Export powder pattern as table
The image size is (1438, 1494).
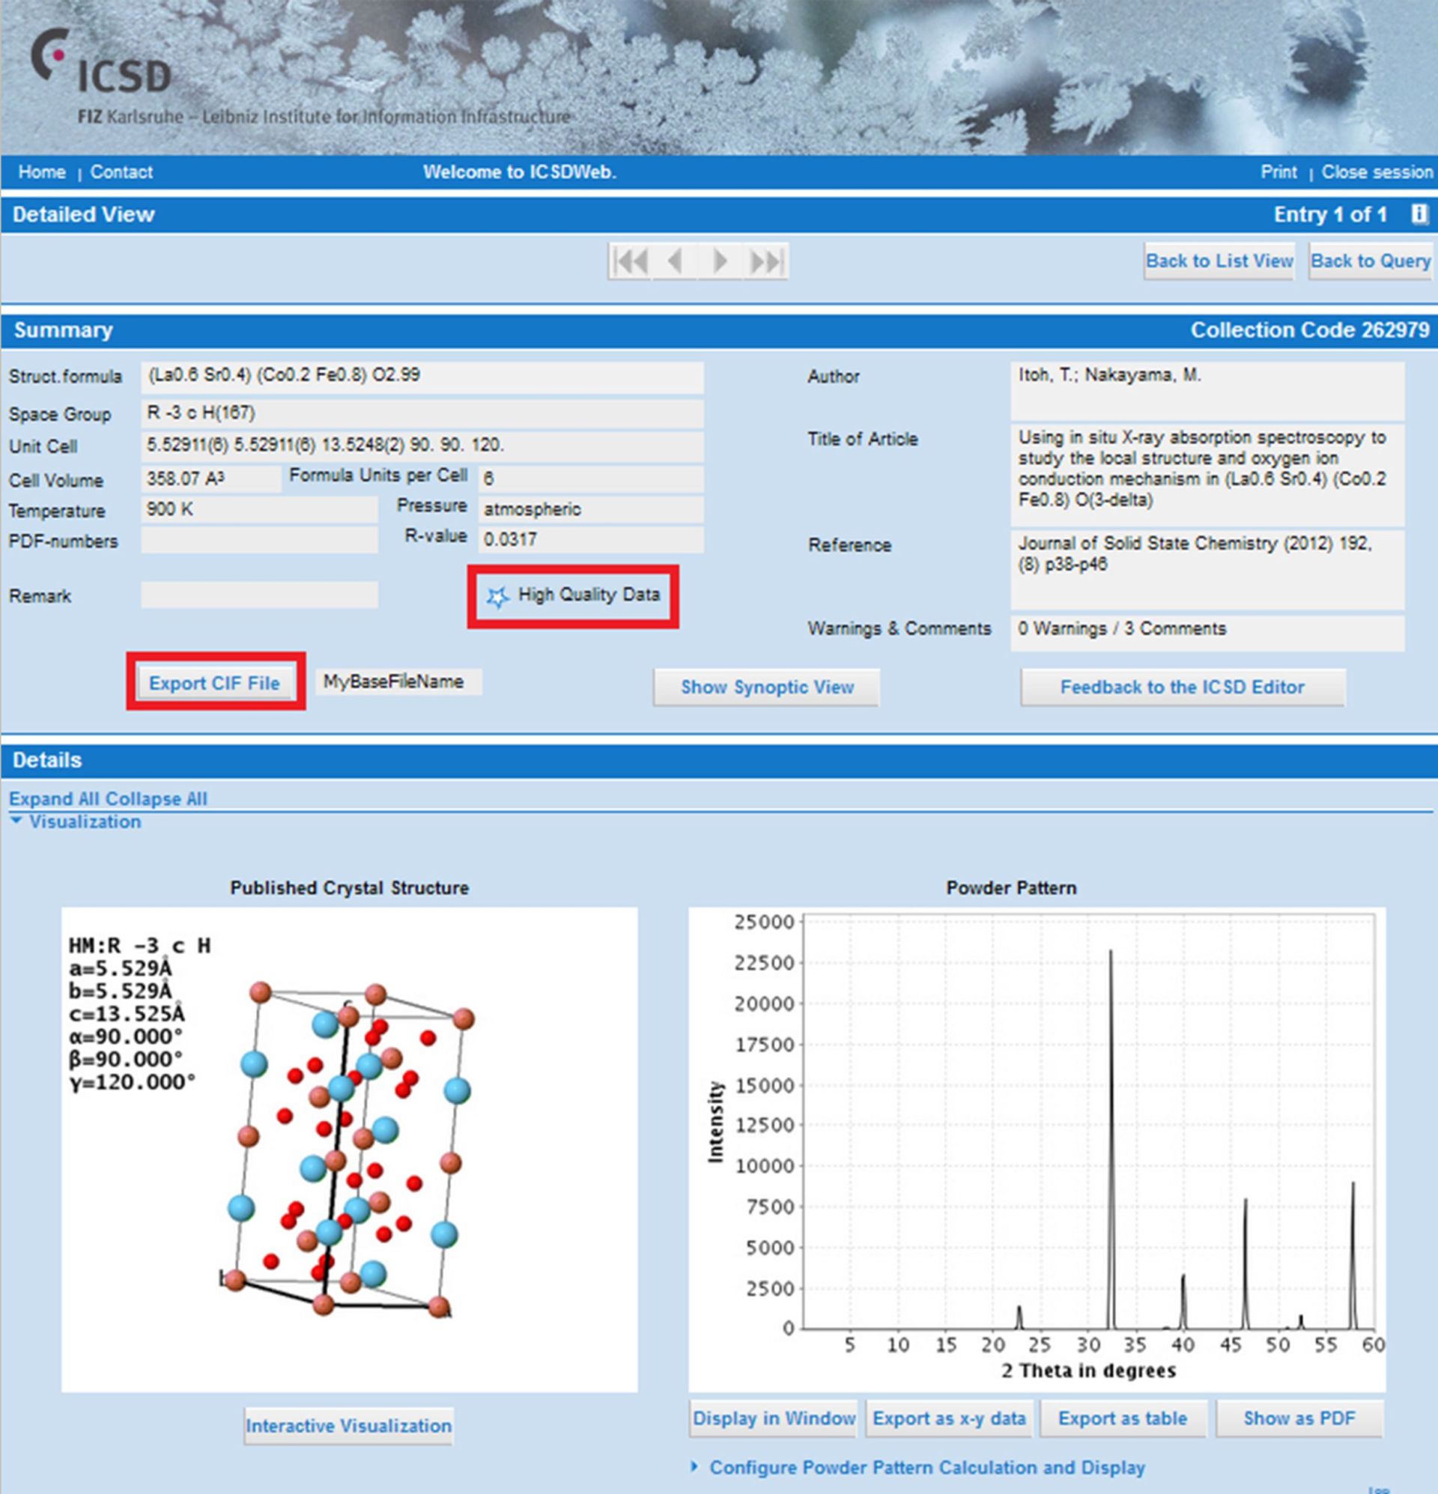click(x=1123, y=1418)
